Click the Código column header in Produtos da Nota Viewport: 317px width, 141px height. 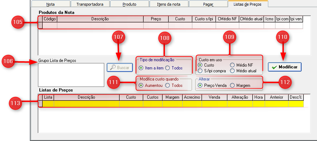point(50,19)
